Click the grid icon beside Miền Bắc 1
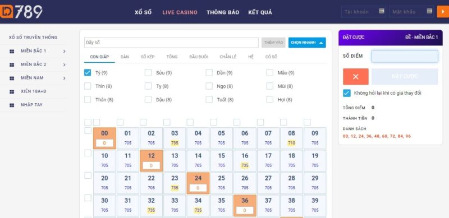The height and width of the screenshot is (218, 449). pos(12,52)
